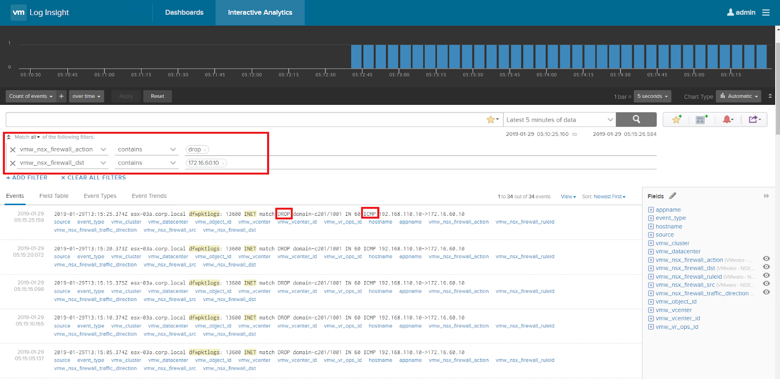
Task: Expand the vmw_vcenter field
Action: point(651,310)
